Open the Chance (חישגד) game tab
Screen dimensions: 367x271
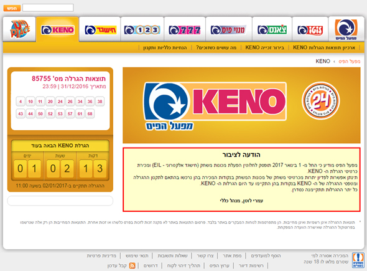(100, 30)
